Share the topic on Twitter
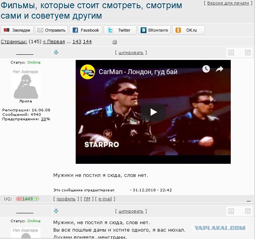The image size is (255, 239). click(x=120, y=30)
